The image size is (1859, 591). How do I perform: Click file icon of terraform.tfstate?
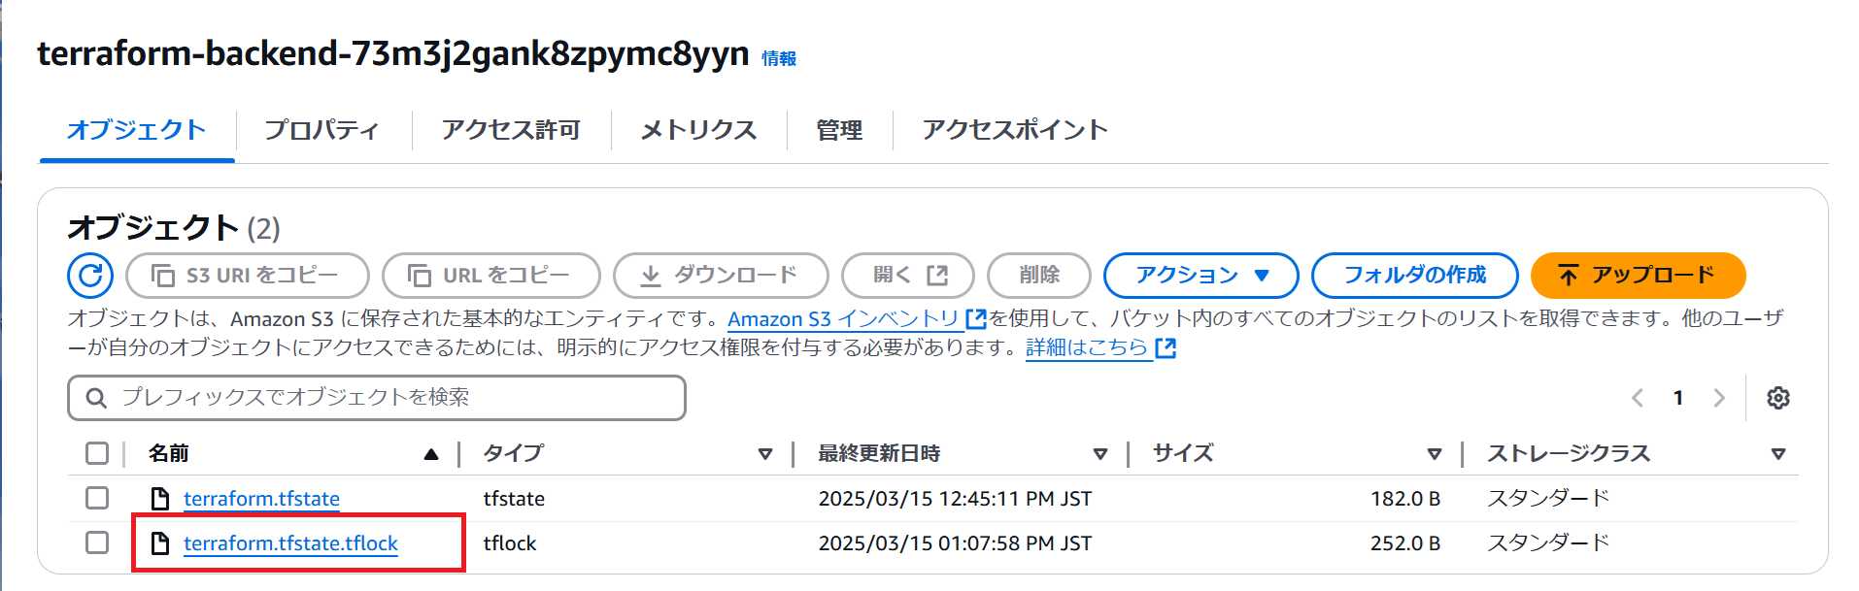tap(160, 499)
